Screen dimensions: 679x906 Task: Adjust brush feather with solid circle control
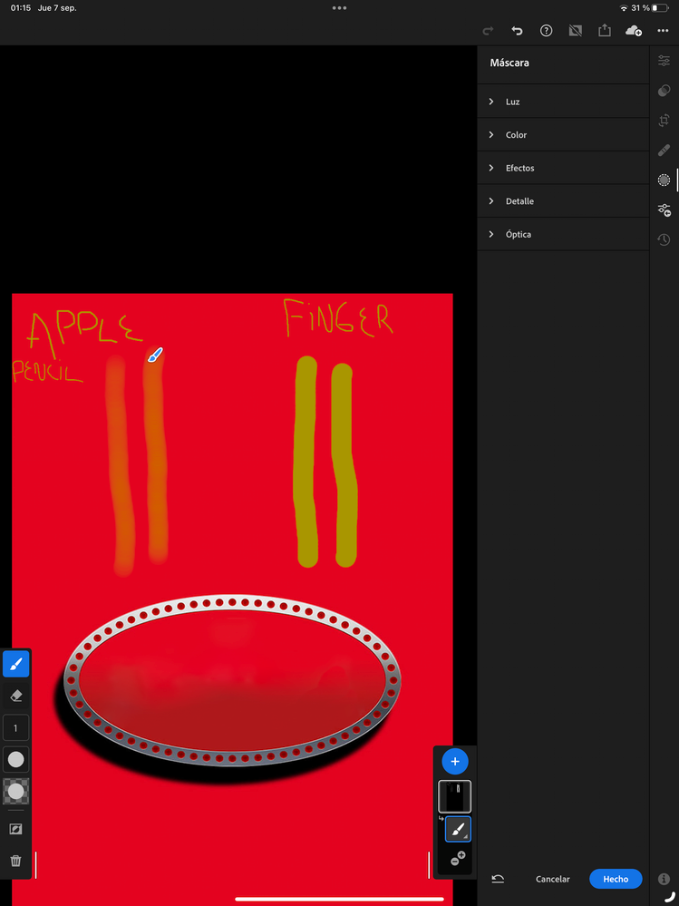pyautogui.click(x=16, y=759)
